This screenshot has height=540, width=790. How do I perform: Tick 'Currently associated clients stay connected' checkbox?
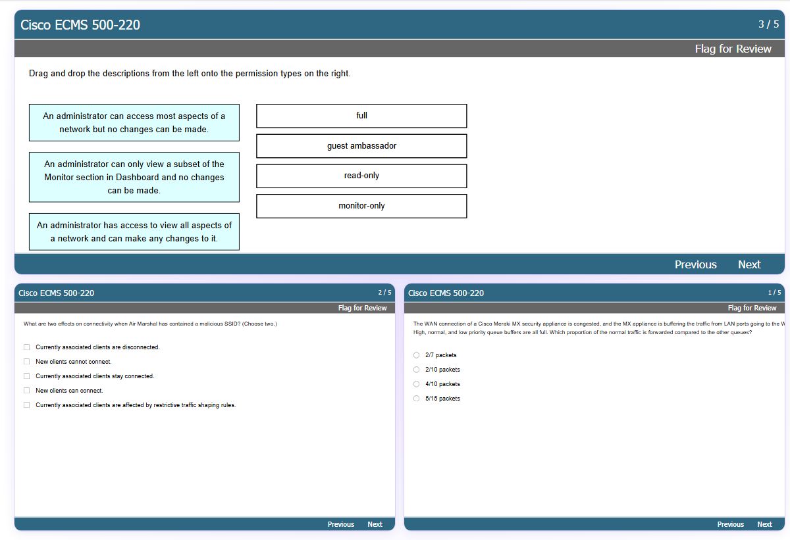(x=27, y=376)
